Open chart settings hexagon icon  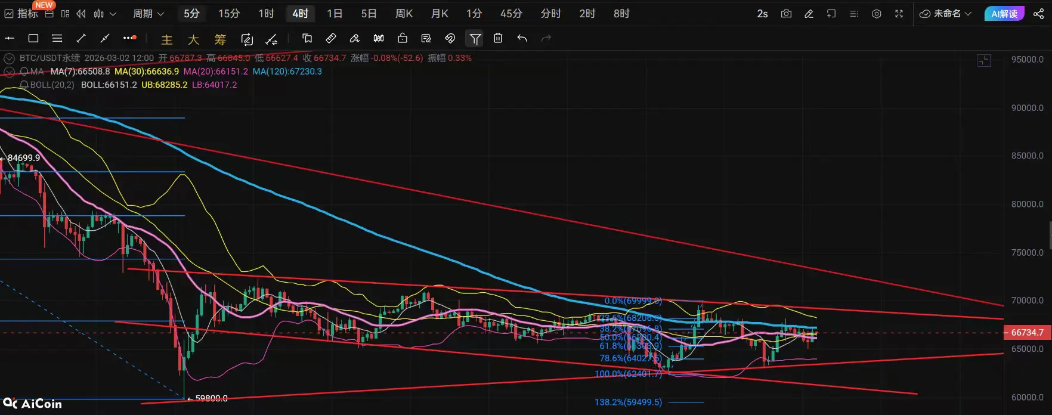pyautogui.click(x=877, y=14)
